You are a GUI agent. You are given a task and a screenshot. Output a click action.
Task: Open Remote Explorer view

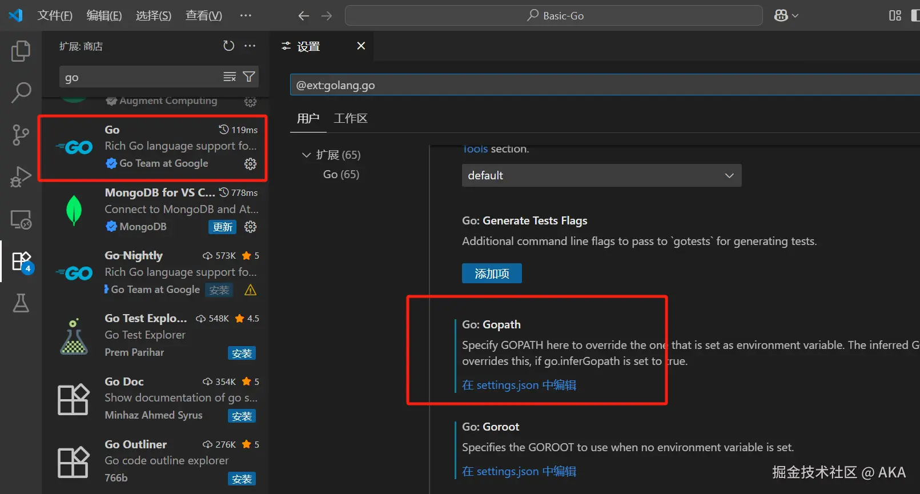tap(21, 219)
